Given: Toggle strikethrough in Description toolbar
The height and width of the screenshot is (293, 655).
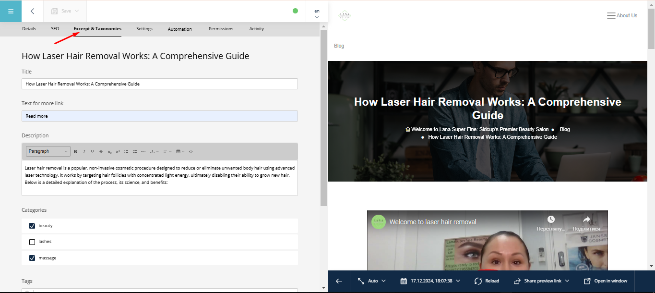Looking at the screenshot, I should coord(101,152).
